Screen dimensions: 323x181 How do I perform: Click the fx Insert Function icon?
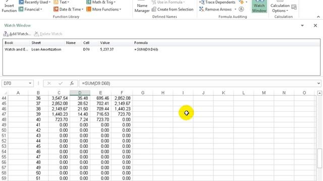tap(72, 83)
